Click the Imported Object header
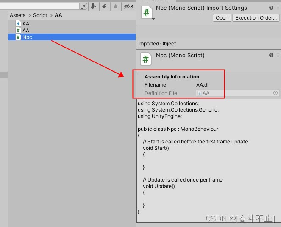This screenshot has width=281, height=227. click(157, 44)
